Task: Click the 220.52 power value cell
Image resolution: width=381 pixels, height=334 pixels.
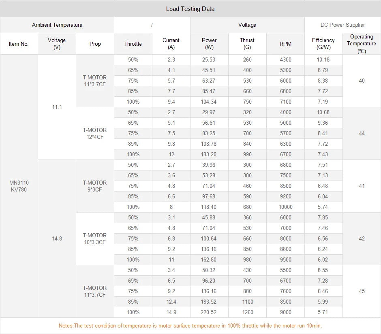Action: (x=209, y=312)
